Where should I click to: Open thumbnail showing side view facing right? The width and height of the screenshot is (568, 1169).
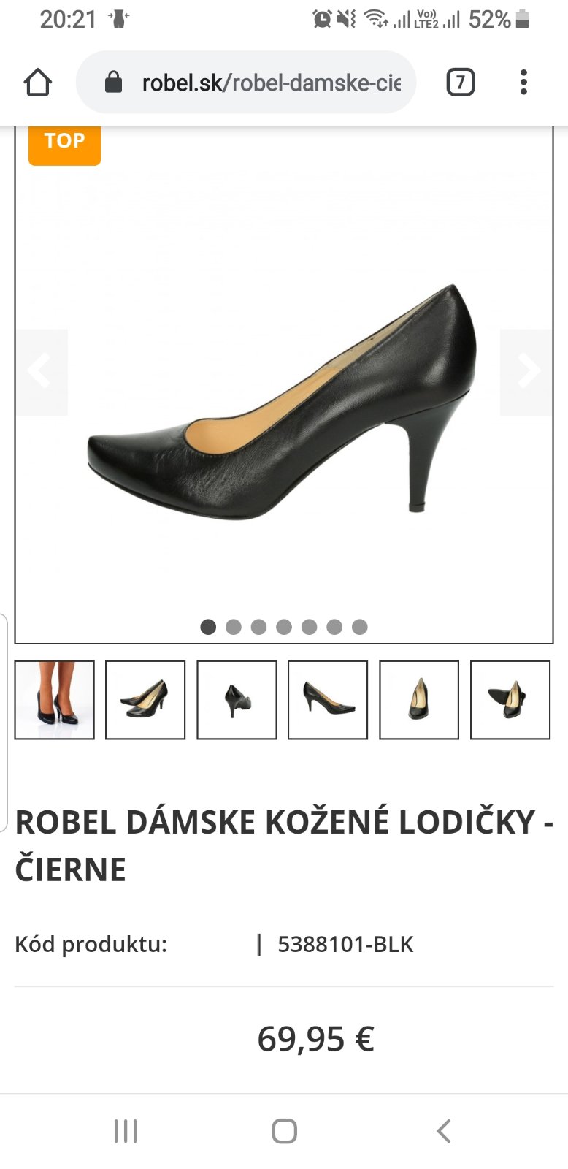click(x=328, y=700)
